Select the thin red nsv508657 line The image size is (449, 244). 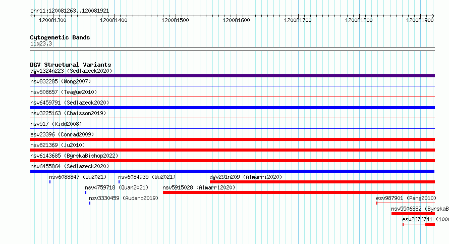click(x=232, y=96)
